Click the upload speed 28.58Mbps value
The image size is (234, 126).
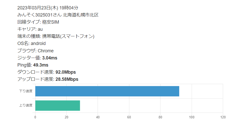click(67, 79)
